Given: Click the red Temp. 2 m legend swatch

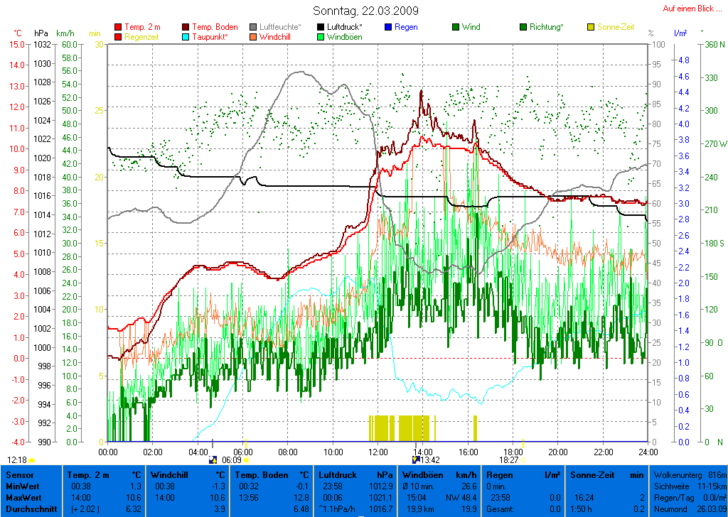Looking at the screenshot, I should pyautogui.click(x=118, y=28).
